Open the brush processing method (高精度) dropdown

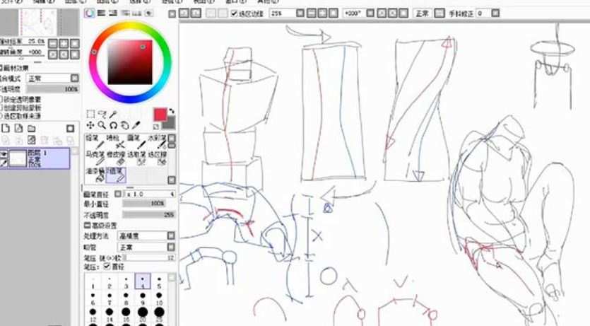171,236
